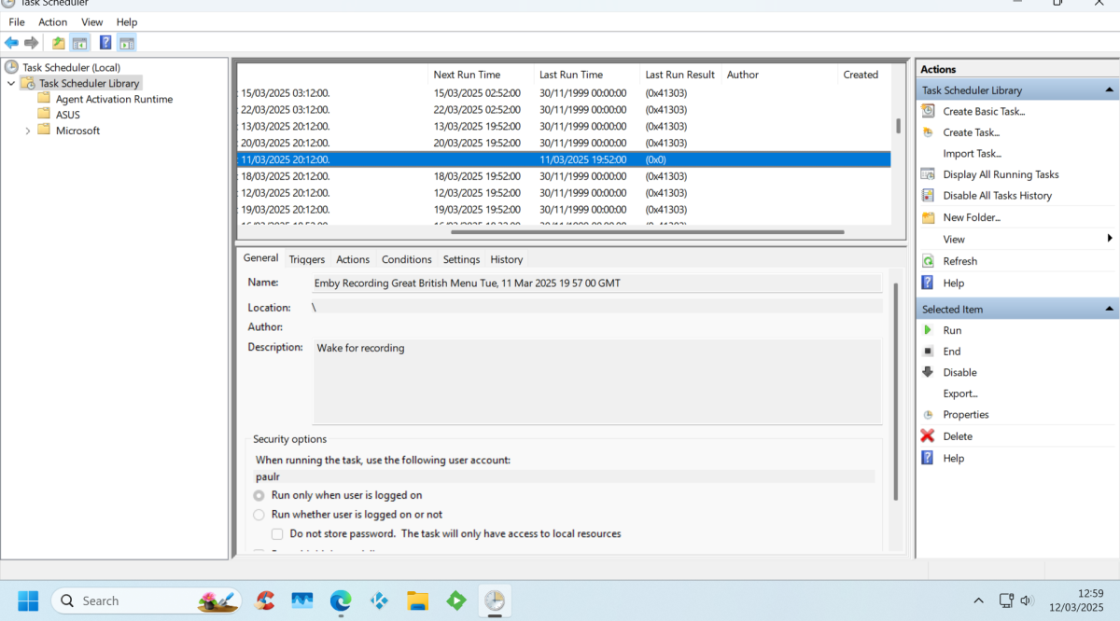Viewport: 1120px width, 621px height.
Task: Select the ASUS folder in the tree
Action: [x=66, y=115]
